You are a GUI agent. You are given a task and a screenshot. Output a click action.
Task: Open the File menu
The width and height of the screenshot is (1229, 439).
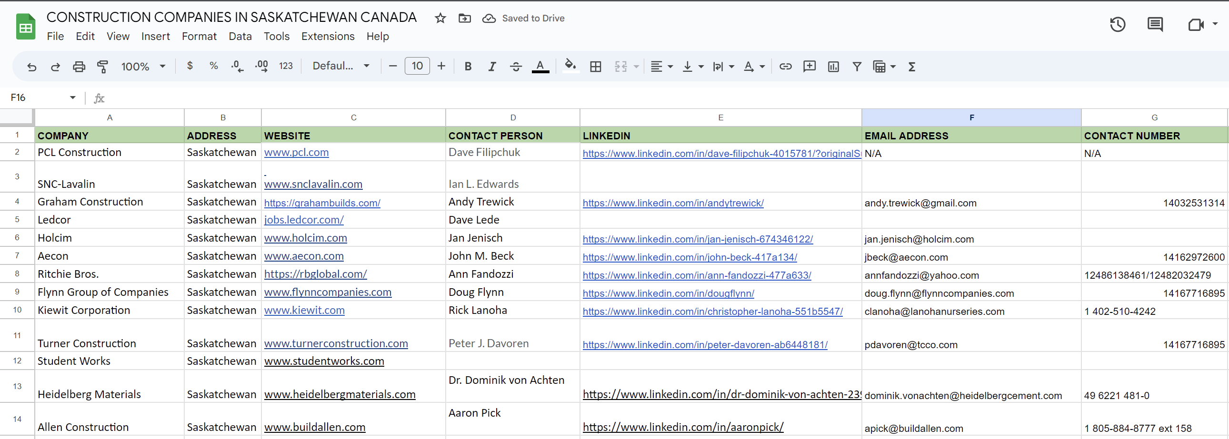coord(55,36)
